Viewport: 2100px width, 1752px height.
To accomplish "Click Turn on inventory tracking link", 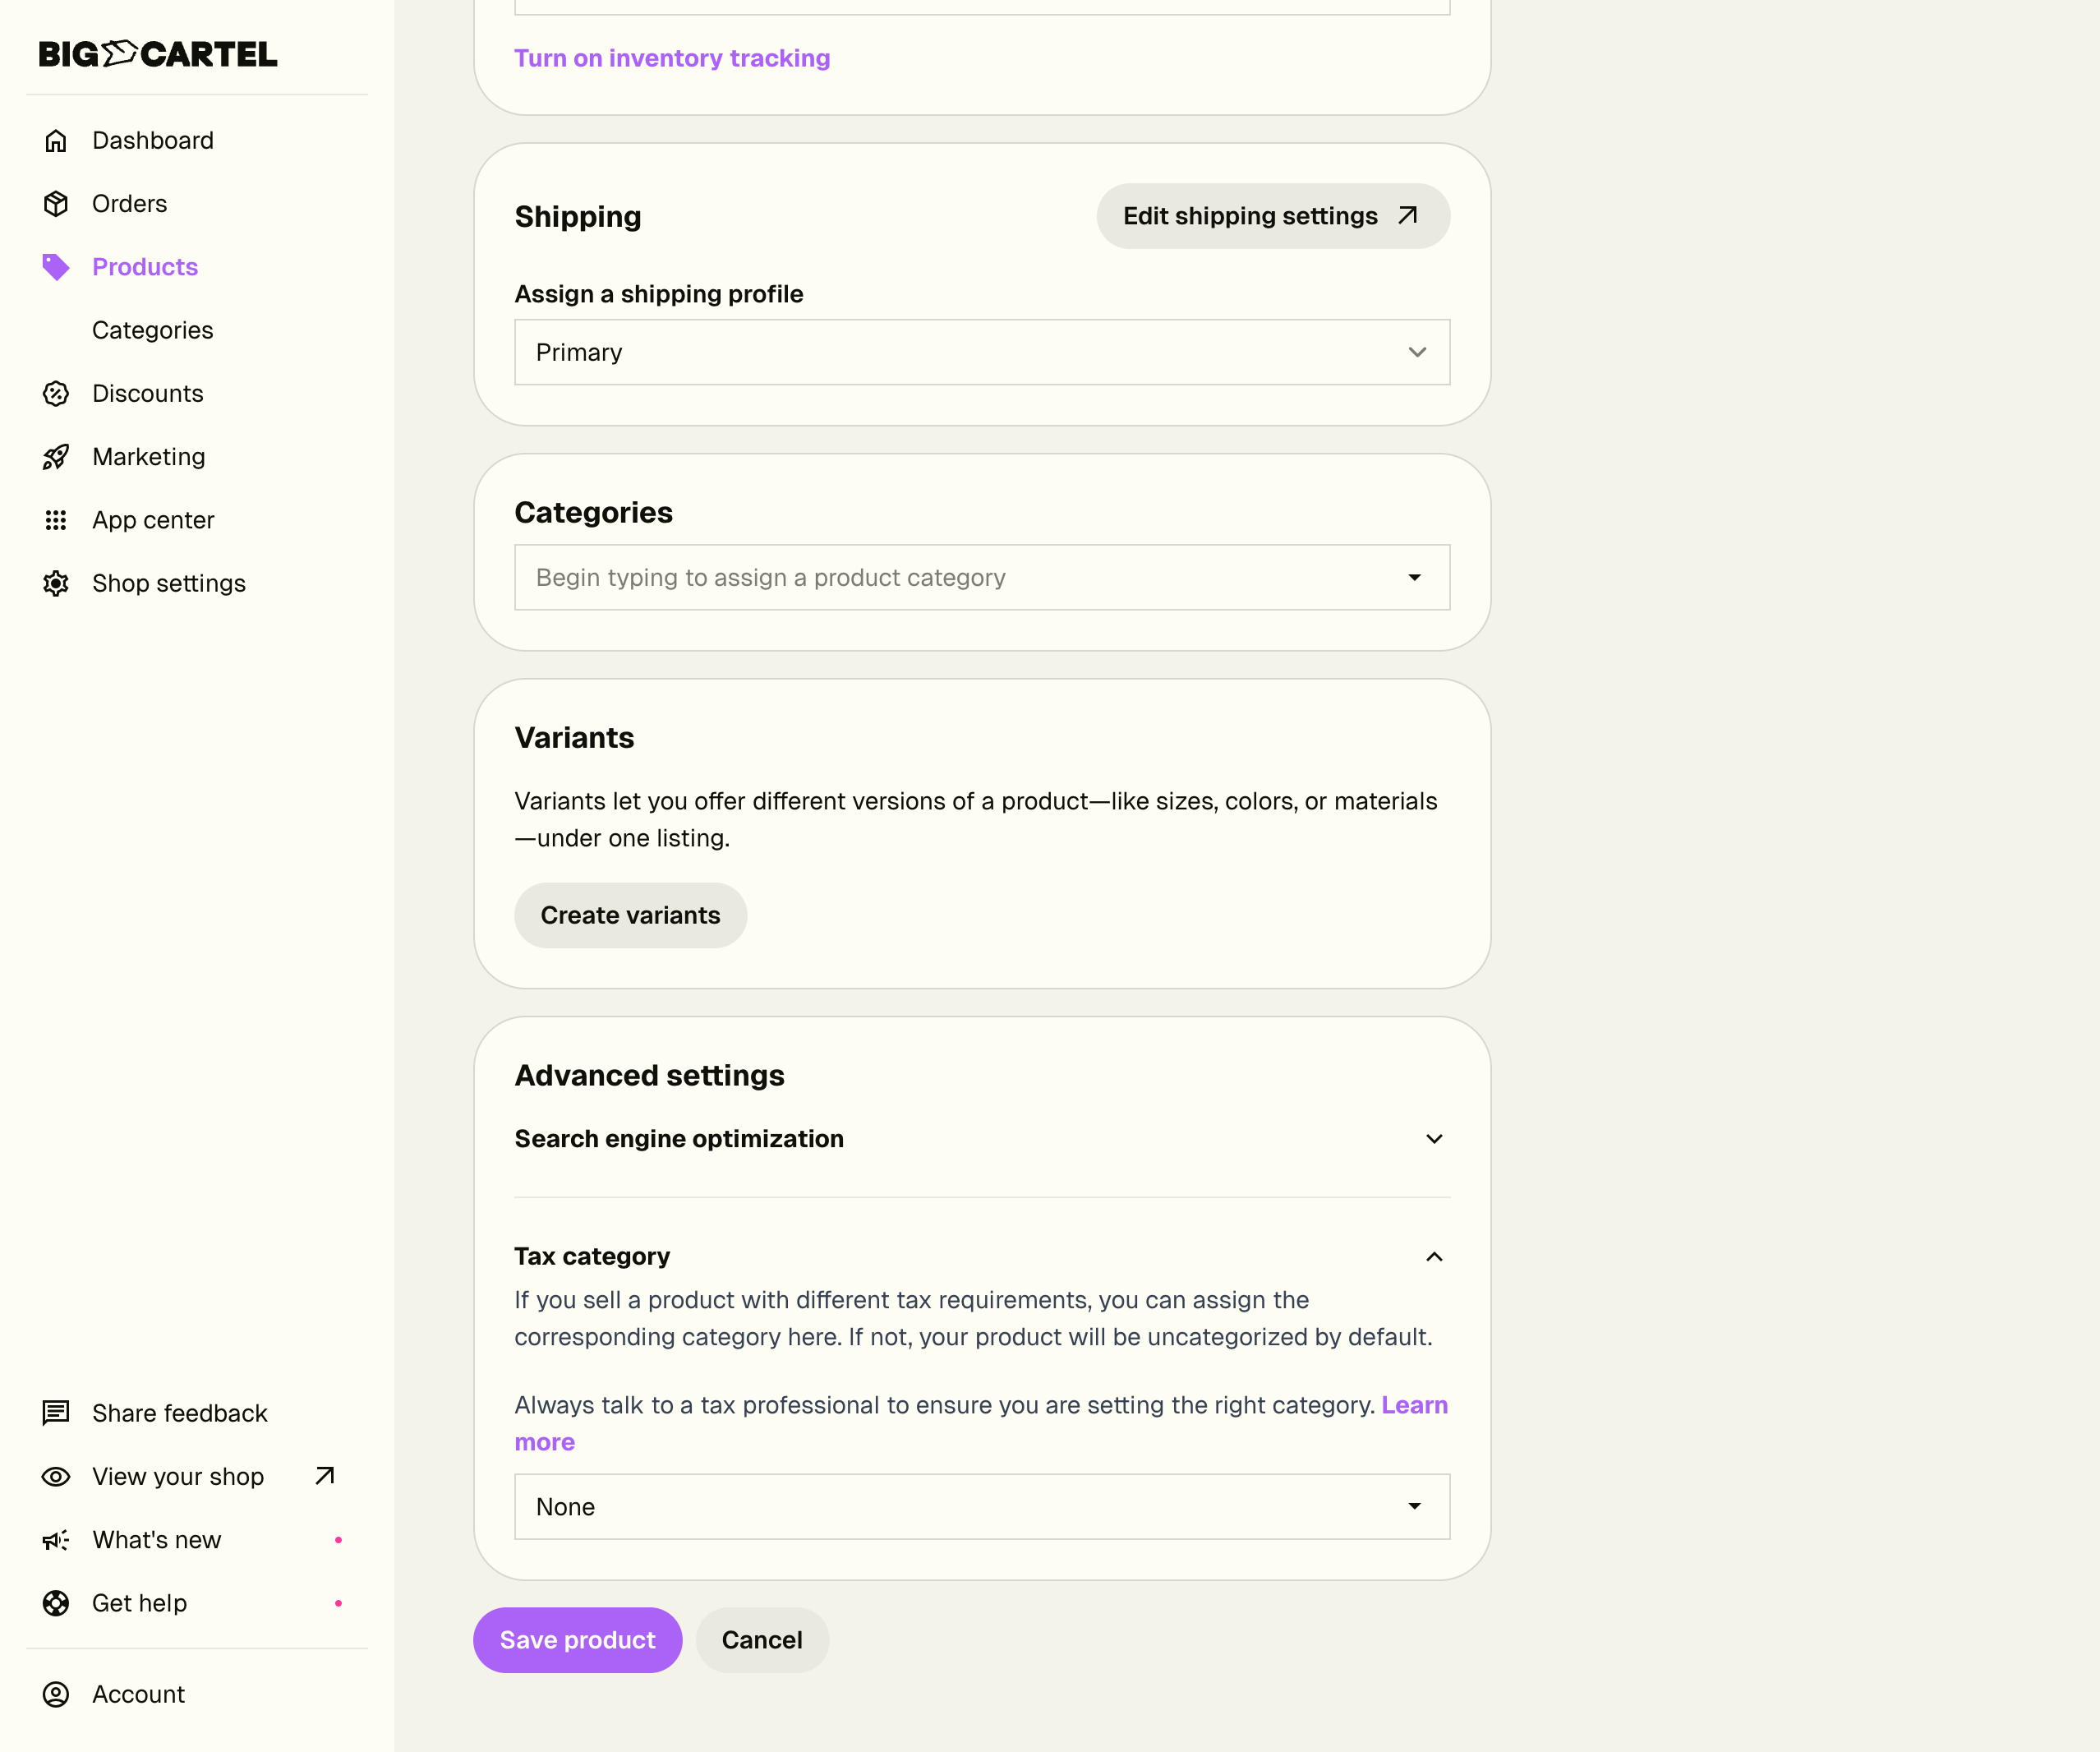I will tap(672, 58).
